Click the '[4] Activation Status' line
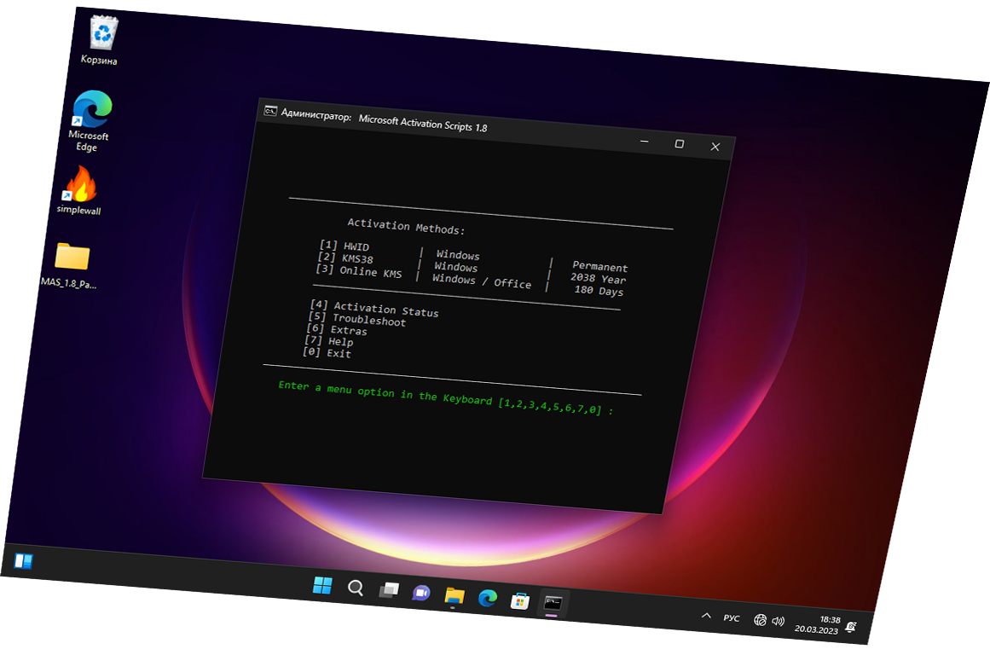This screenshot has height=655, width=990. click(x=373, y=309)
